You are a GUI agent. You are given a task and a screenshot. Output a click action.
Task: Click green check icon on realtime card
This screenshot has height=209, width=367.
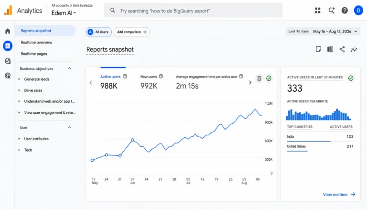click(351, 78)
